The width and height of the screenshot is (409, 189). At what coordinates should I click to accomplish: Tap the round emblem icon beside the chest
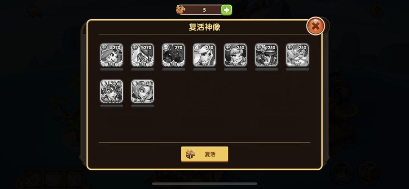pyautogui.click(x=341, y=173)
